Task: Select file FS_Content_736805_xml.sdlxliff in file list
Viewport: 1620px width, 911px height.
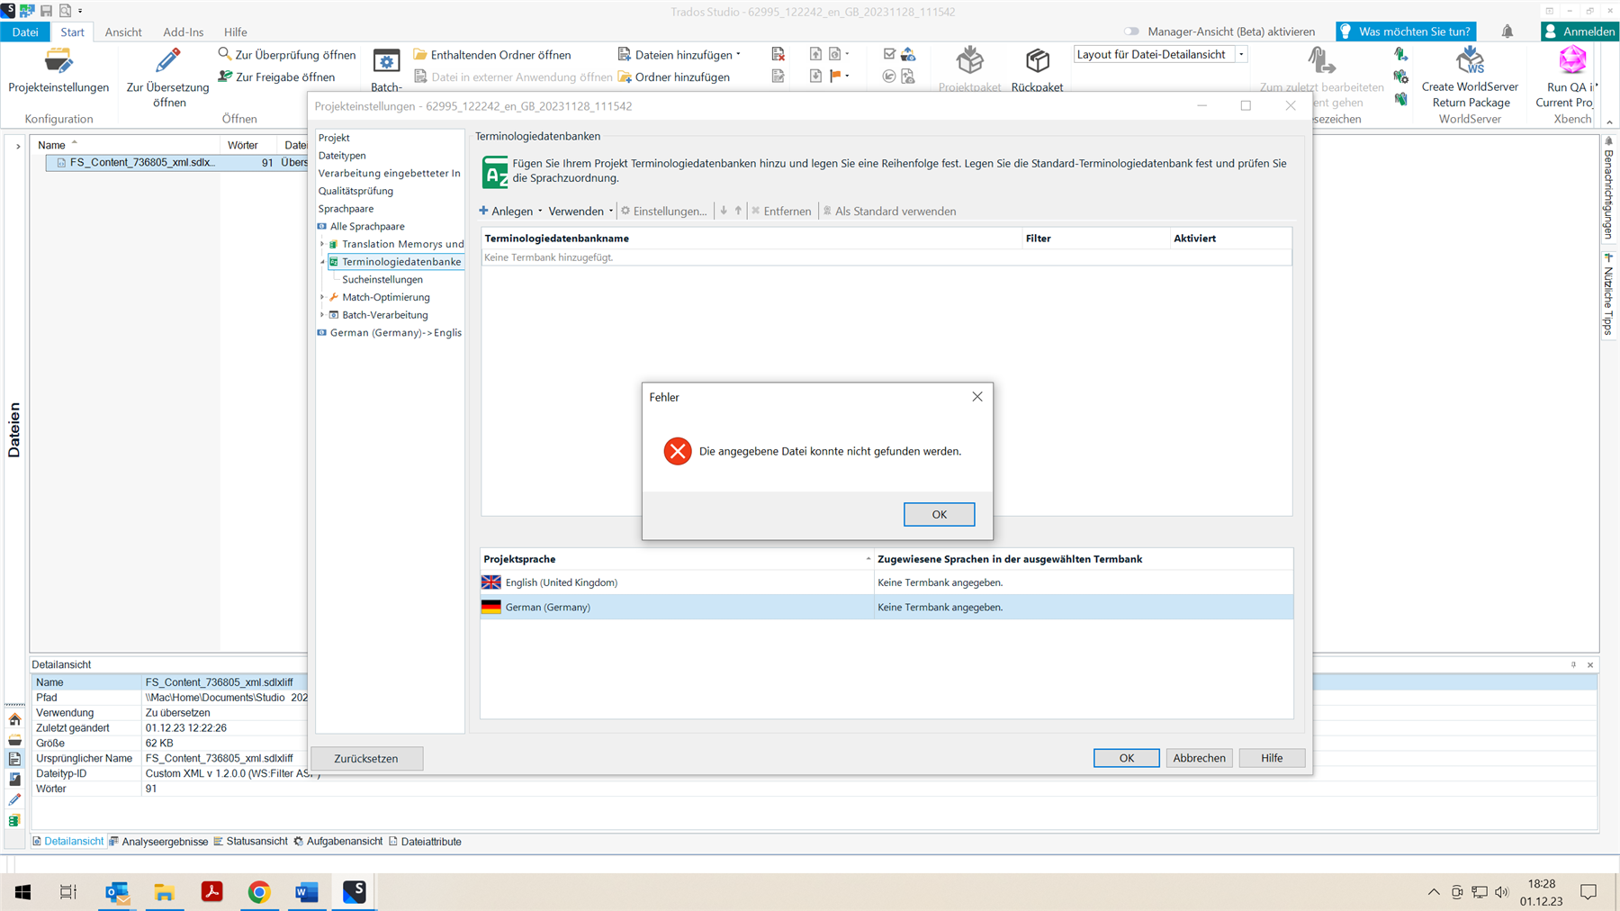Action: point(142,163)
